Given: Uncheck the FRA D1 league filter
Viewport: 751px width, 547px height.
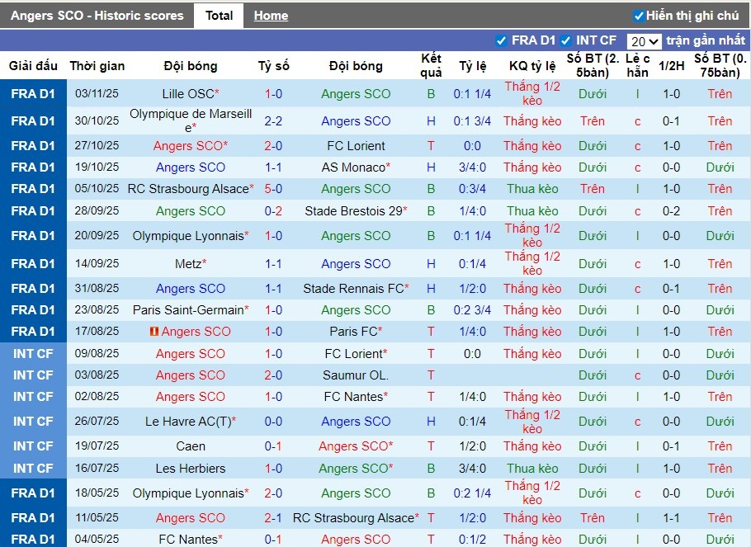Looking at the screenshot, I should tap(501, 40).
